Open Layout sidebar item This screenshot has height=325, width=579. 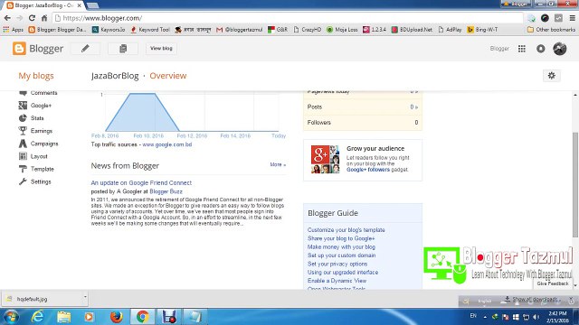coord(33,156)
